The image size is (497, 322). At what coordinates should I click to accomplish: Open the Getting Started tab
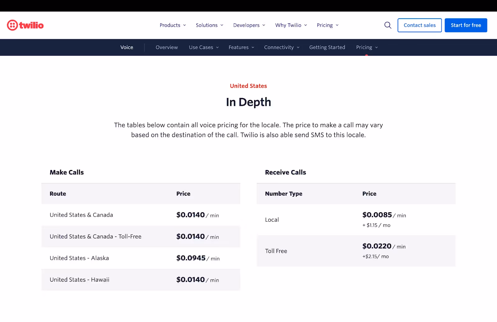pyautogui.click(x=327, y=47)
